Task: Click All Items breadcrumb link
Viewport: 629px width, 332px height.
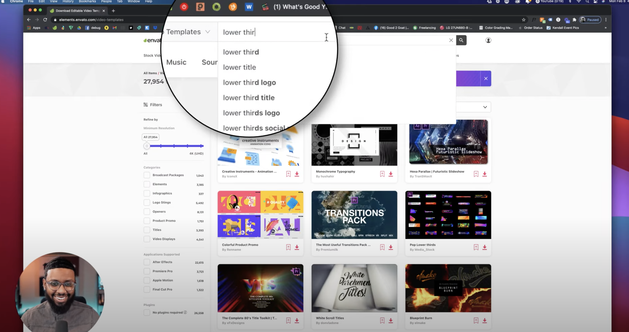Action: pos(150,73)
